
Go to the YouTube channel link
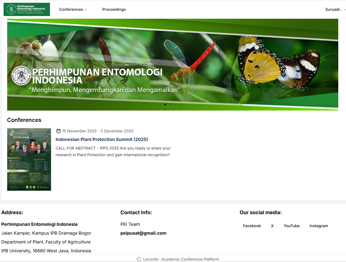[292, 226]
